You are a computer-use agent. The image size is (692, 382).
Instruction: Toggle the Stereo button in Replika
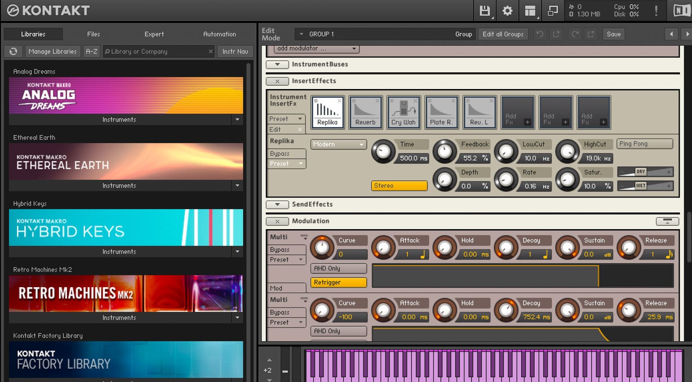(399, 186)
